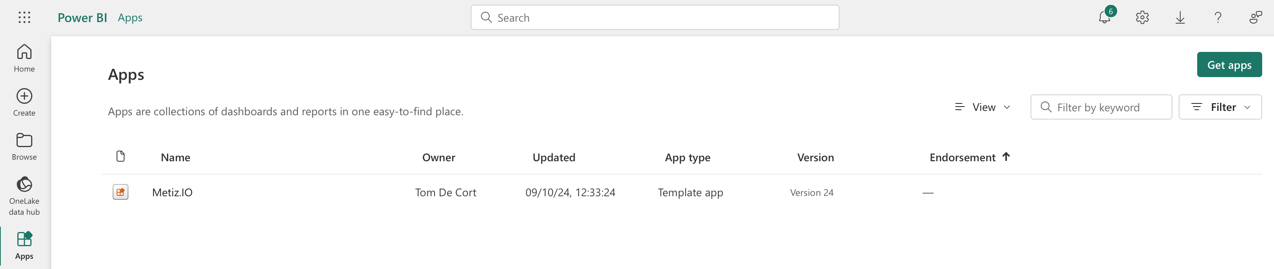Click the top Search box

(x=654, y=17)
